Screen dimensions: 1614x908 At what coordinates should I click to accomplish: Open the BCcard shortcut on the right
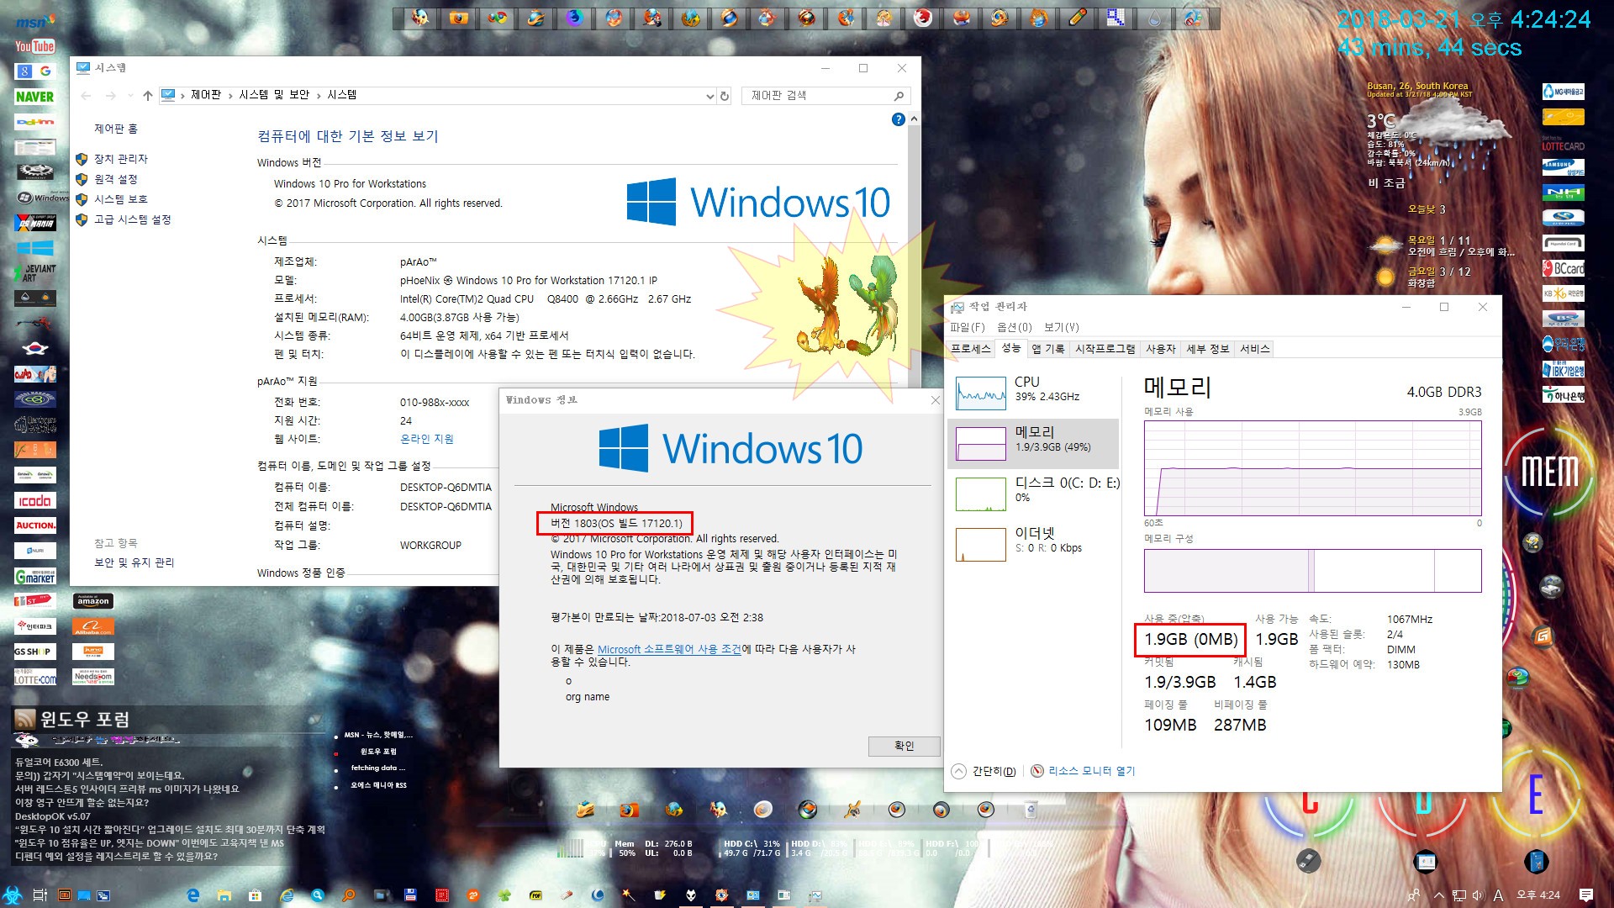(1563, 268)
